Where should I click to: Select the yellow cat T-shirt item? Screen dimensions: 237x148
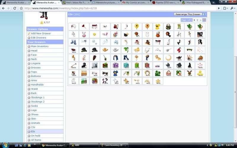coord(158,27)
